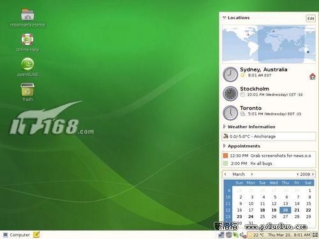This screenshot has width=319, height=239.
Task: Select March 1 in the calendar
Action: click(x=309, y=191)
